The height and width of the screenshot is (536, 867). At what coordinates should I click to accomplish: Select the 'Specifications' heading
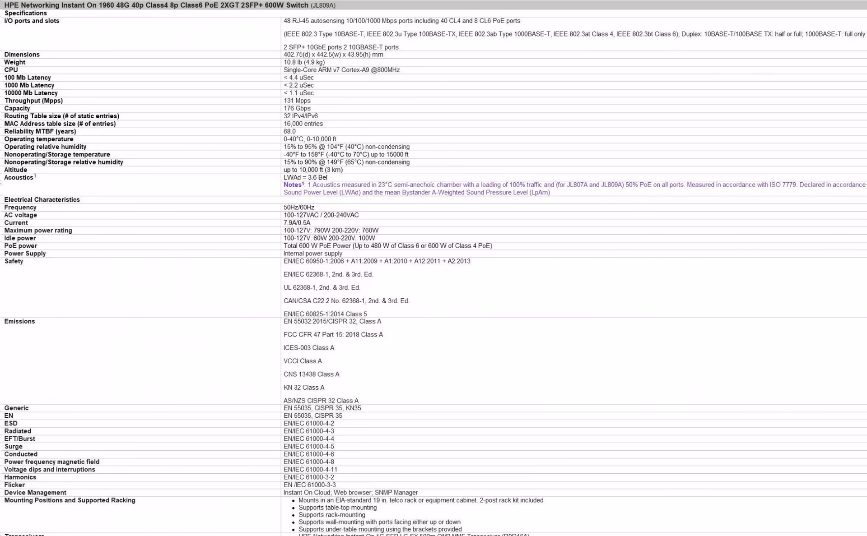point(26,13)
